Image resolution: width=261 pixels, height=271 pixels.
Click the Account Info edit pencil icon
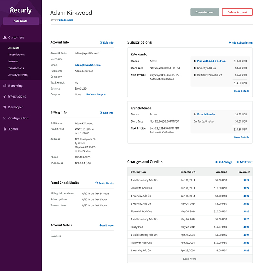pyautogui.click(x=101, y=42)
